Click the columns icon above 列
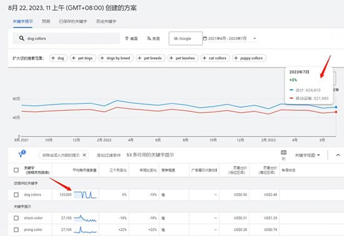The image size is (344, 236). pos(284,152)
